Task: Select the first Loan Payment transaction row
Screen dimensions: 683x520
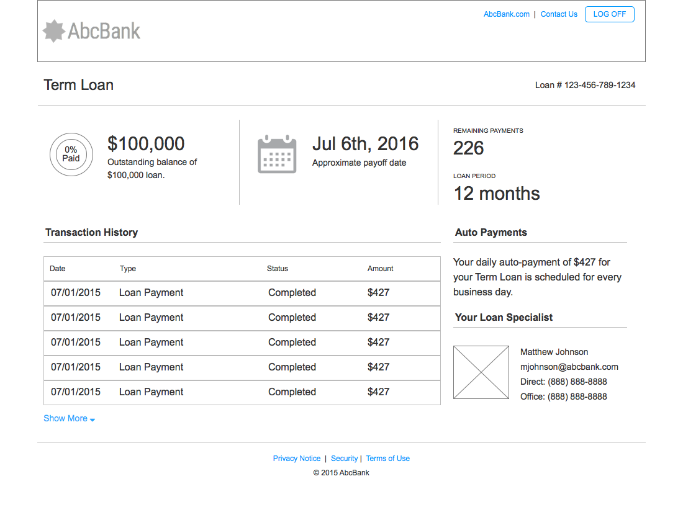Action: [x=242, y=293]
